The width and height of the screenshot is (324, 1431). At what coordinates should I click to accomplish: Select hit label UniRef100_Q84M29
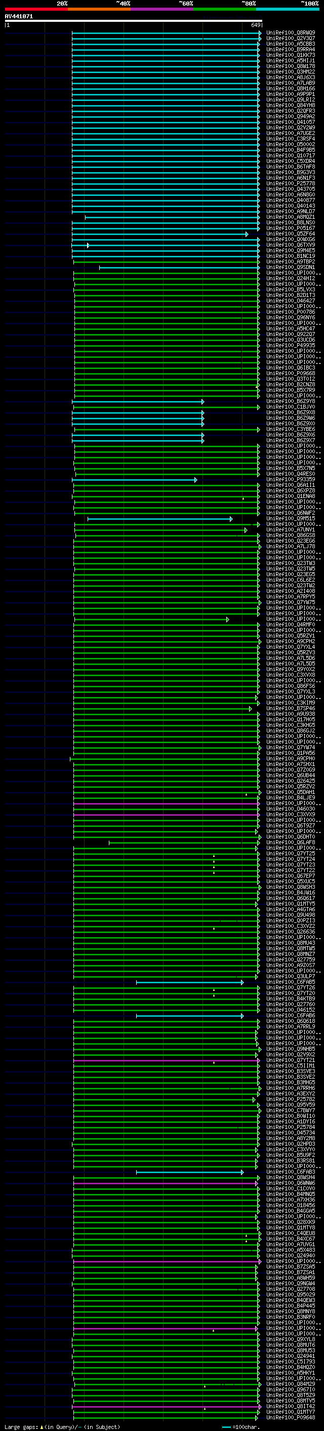(291, 1384)
